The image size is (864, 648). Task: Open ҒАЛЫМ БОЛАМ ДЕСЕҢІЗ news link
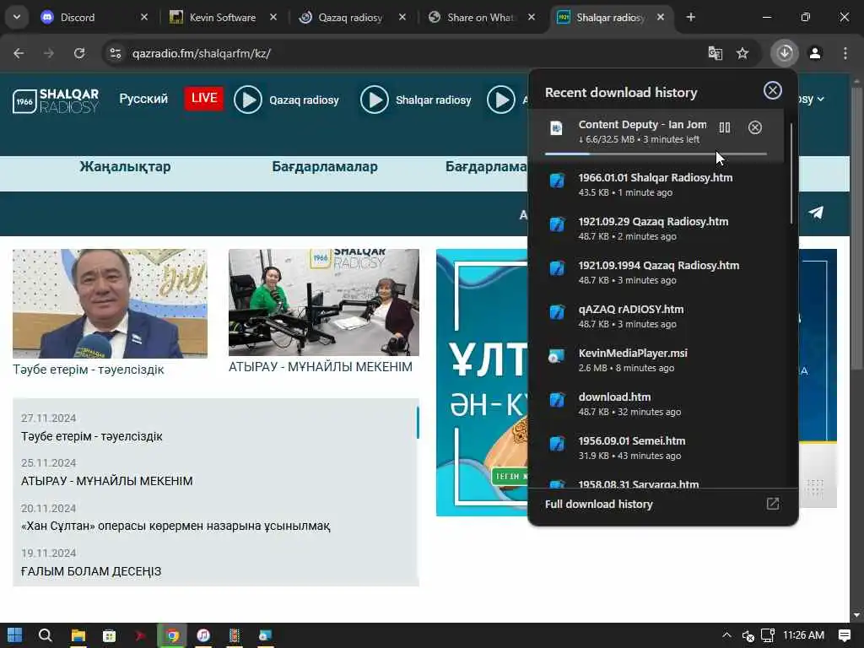91,571
